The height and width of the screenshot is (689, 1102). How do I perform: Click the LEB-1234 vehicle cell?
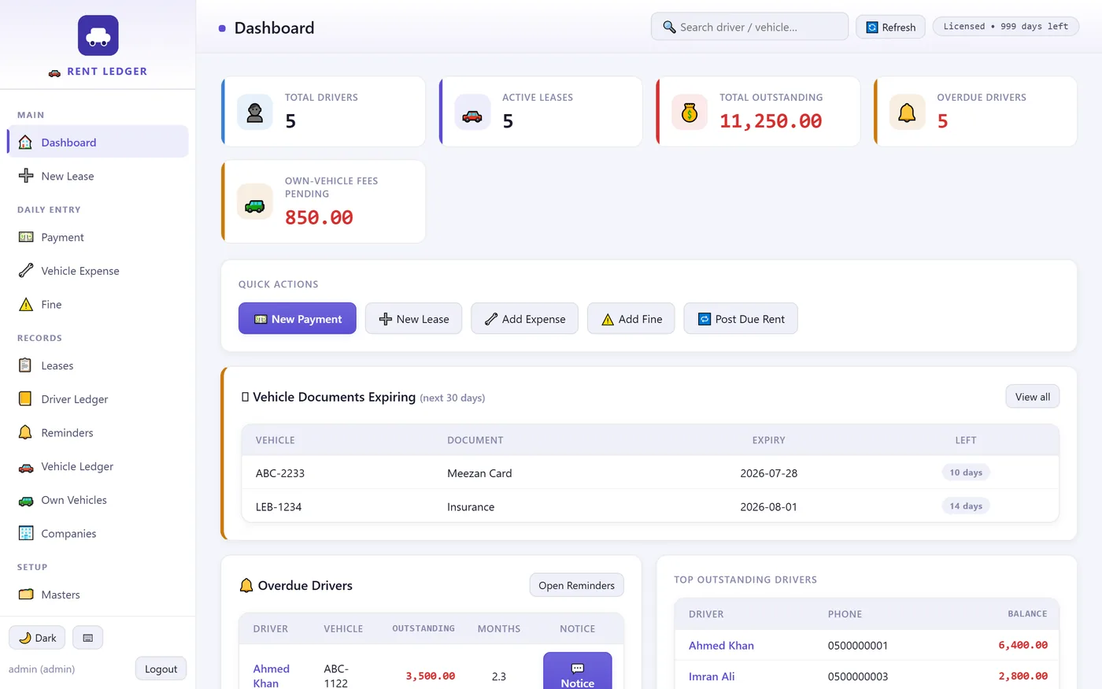(x=279, y=506)
